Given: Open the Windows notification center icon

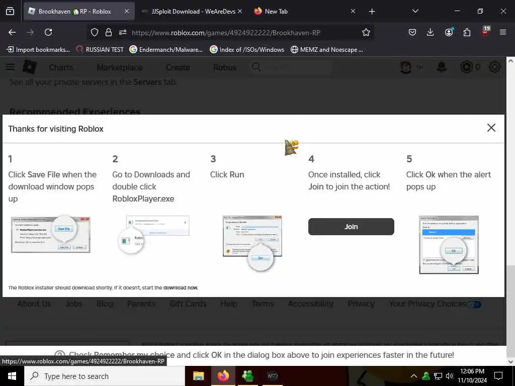Looking at the screenshot, I should tap(498, 376).
